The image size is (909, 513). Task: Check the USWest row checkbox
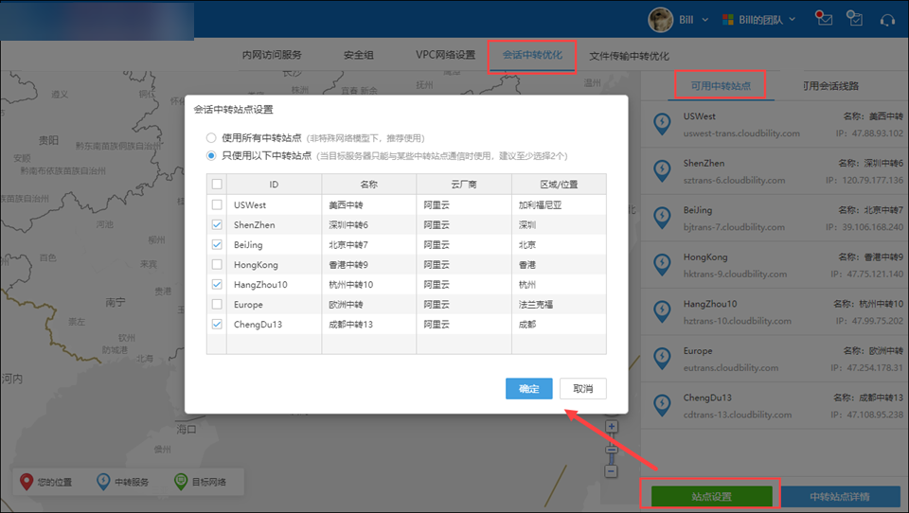point(218,204)
